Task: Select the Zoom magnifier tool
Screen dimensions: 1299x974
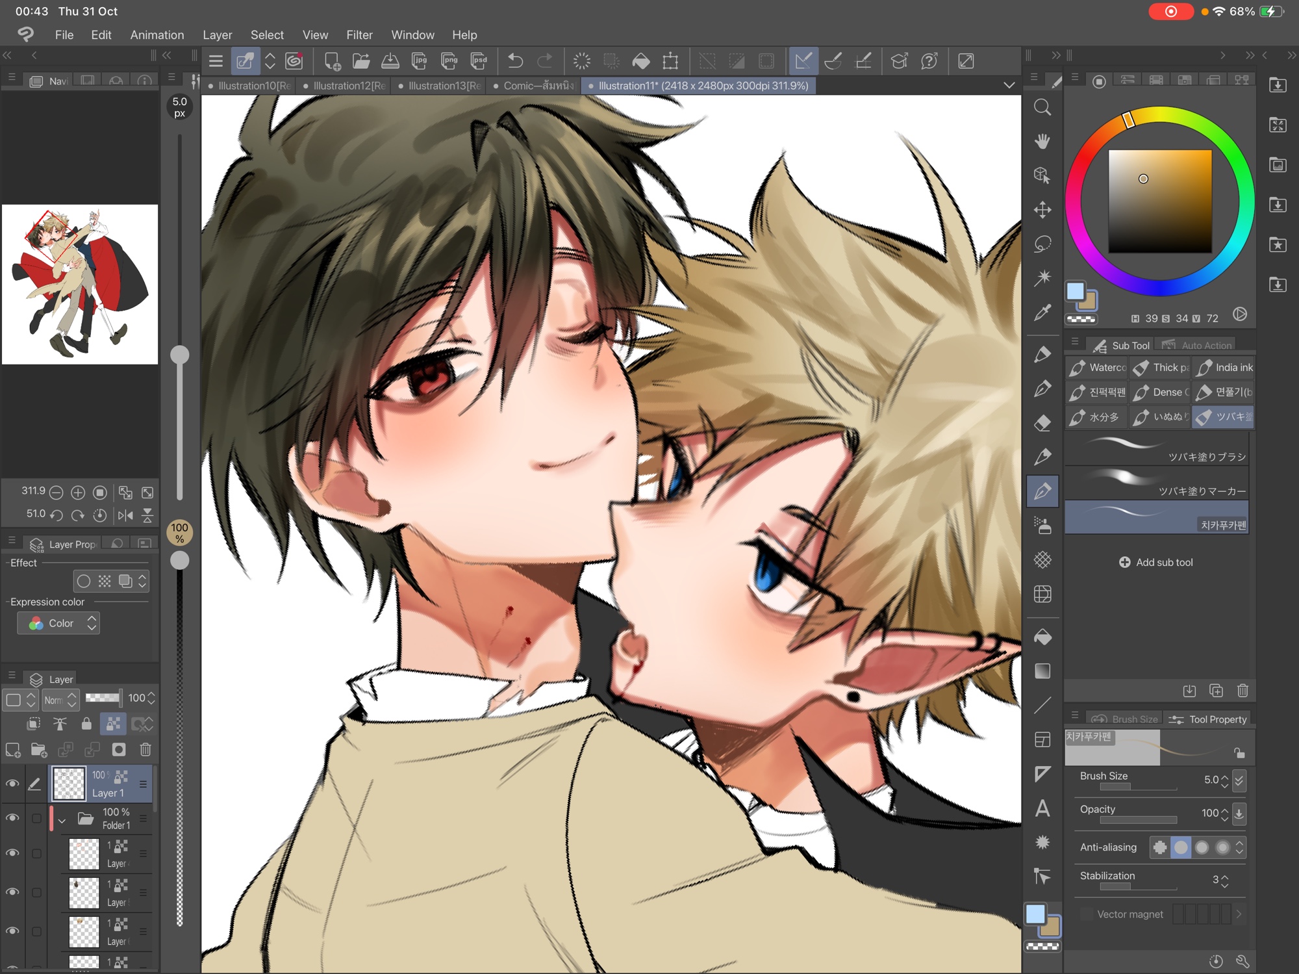Action: coord(1042,107)
